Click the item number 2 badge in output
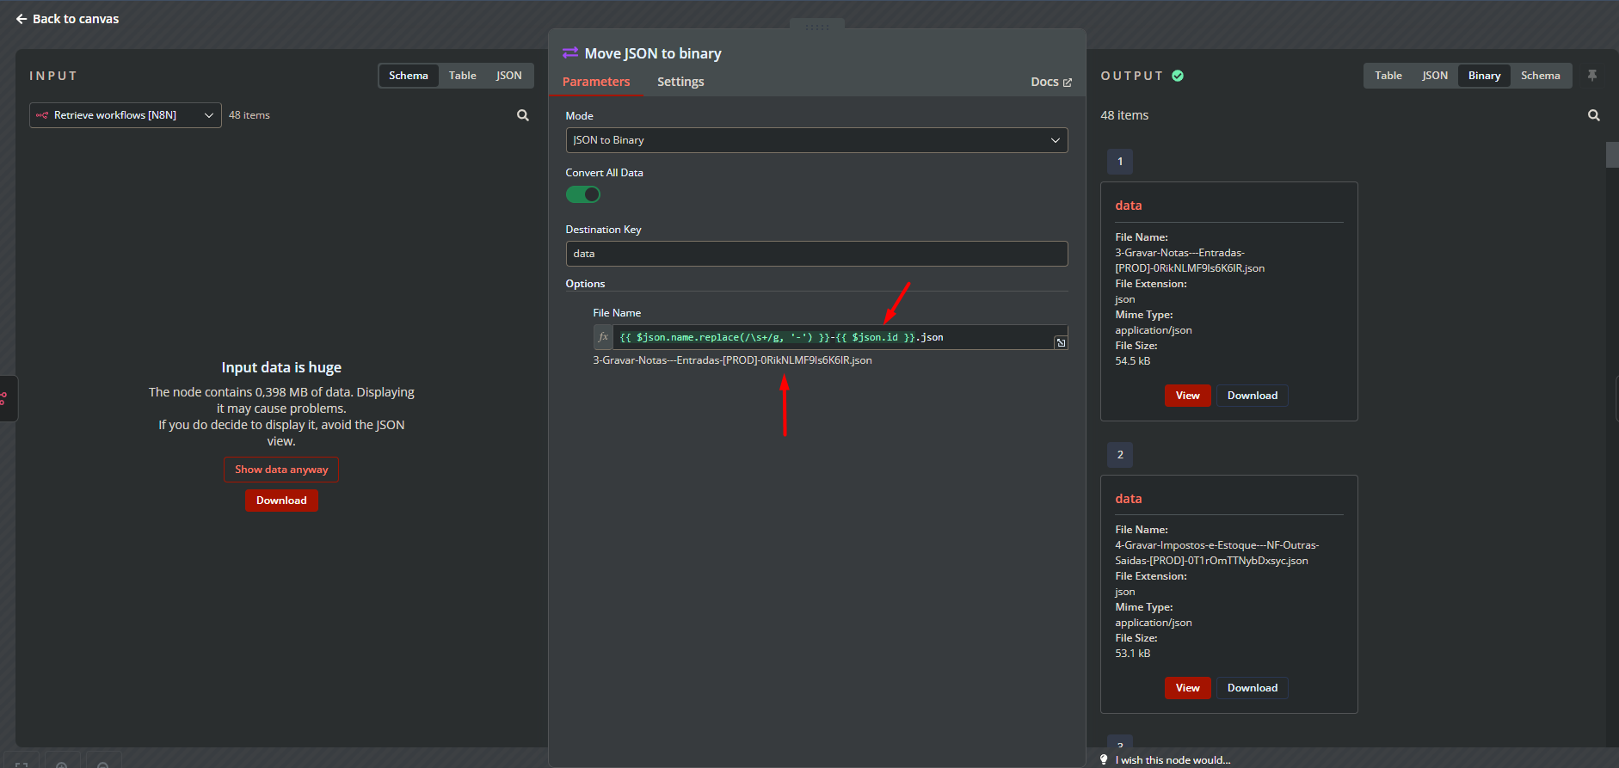Image resolution: width=1619 pixels, height=768 pixels. click(1120, 455)
